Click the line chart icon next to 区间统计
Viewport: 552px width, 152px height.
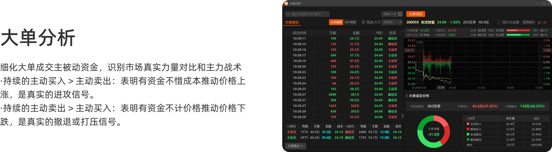pos(539,22)
